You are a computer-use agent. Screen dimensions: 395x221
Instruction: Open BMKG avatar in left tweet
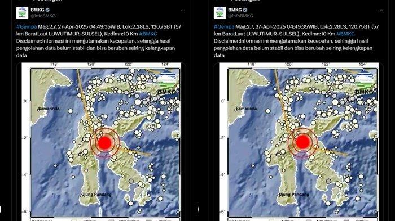[22, 13]
